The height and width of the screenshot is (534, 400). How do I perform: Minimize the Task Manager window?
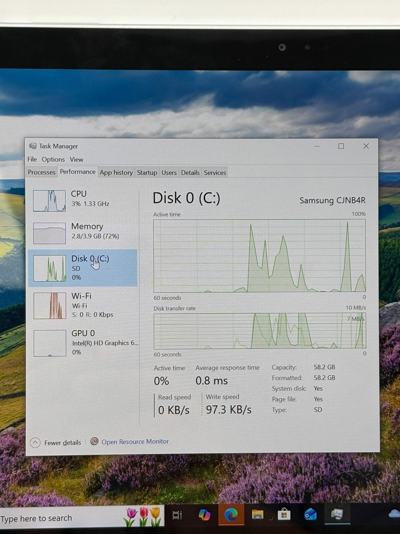pyautogui.click(x=317, y=146)
